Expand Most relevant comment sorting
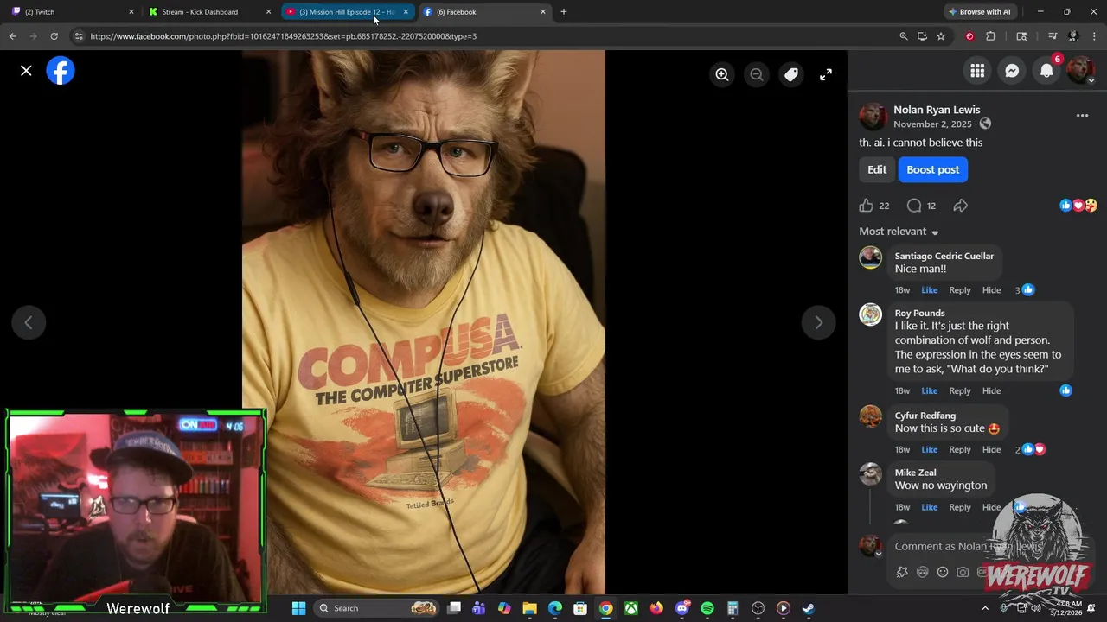Screen dimensions: 1107x622 [899, 232]
